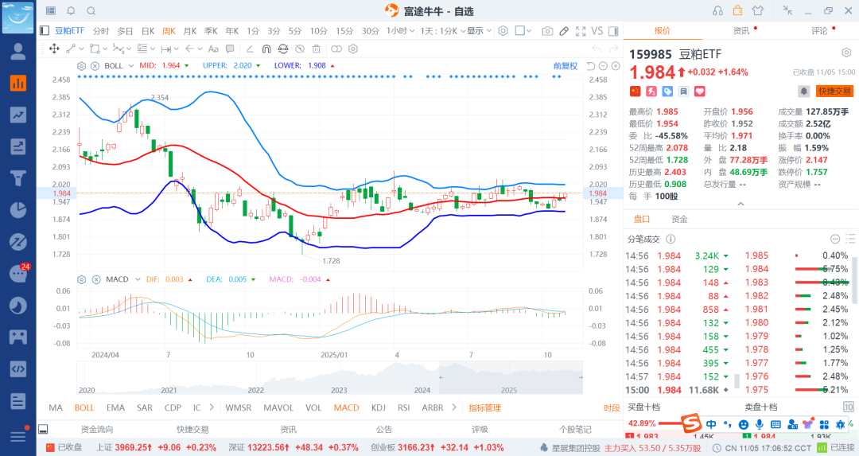Open tick trades more options ellipsis
The height and width of the screenshot is (456, 859).
point(835,239)
